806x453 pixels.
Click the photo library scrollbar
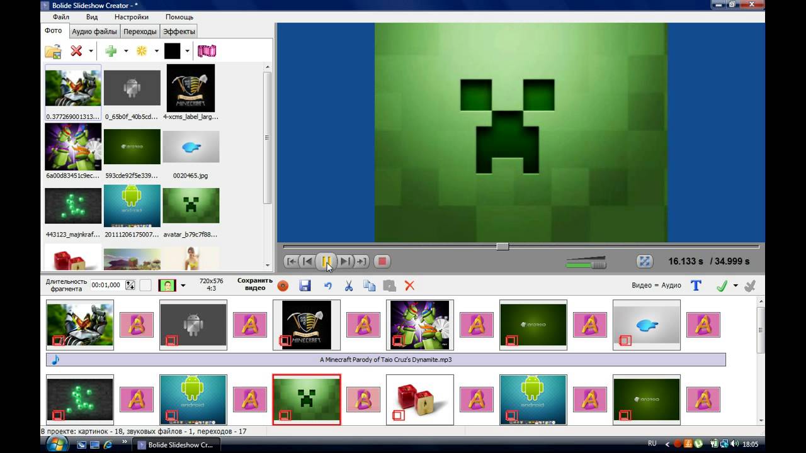[267, 137]
